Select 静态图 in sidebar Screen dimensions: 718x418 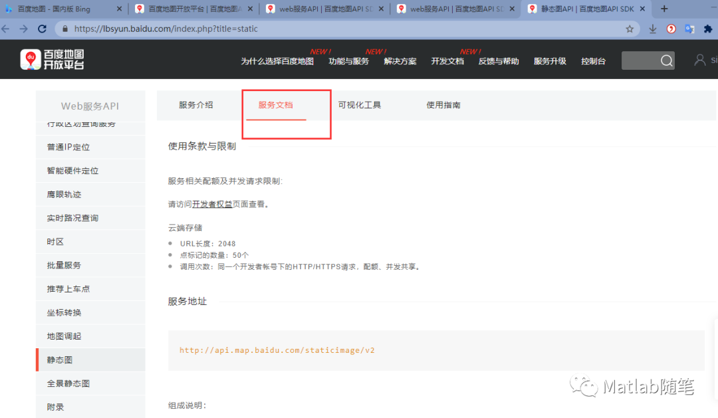tap(90, 360)
